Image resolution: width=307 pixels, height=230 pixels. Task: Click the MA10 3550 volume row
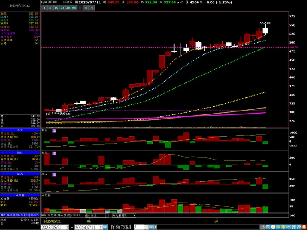20,205
